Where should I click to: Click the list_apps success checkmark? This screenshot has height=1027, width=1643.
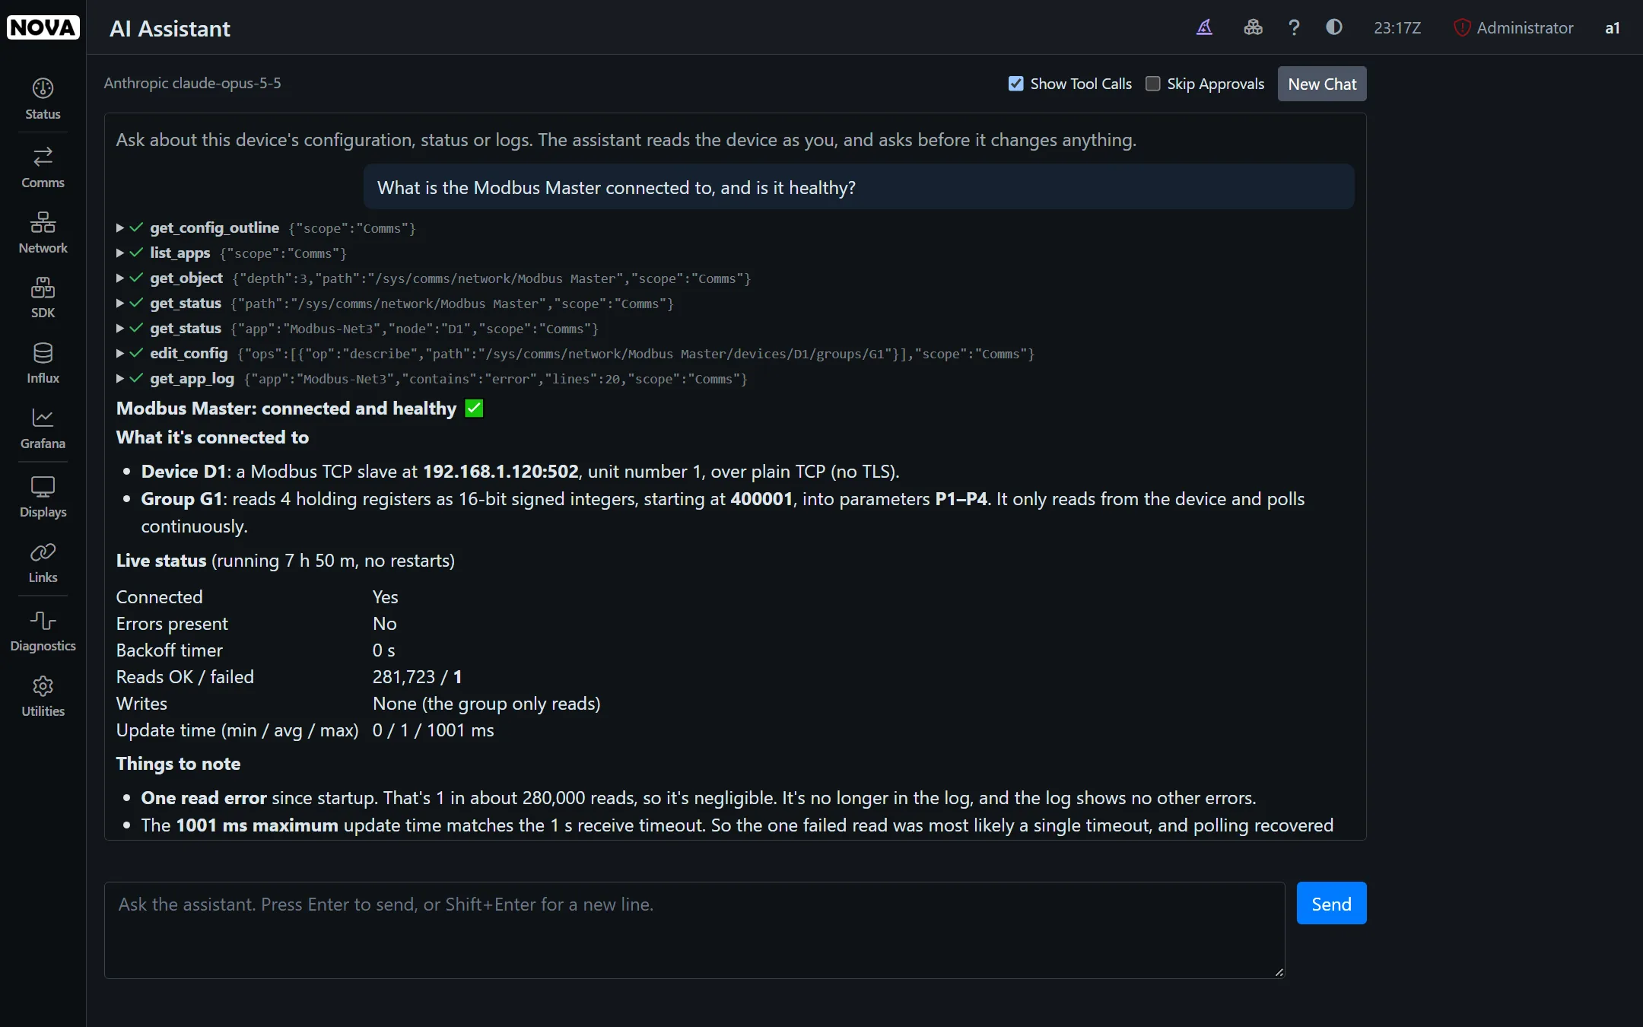tap(136, 253)
